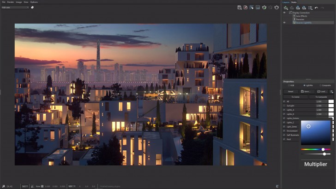Screen dimensions: 336x189
Task: Open the Image menu
Action: (x=19, y=2)
